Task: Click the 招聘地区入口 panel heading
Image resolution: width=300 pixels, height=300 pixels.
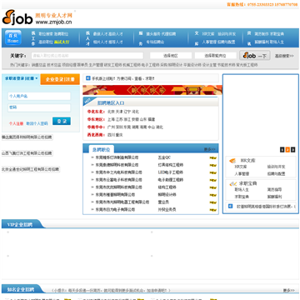Action: click(111, 103)
